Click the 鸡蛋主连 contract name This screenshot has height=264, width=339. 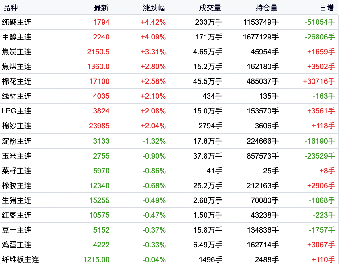17,245
